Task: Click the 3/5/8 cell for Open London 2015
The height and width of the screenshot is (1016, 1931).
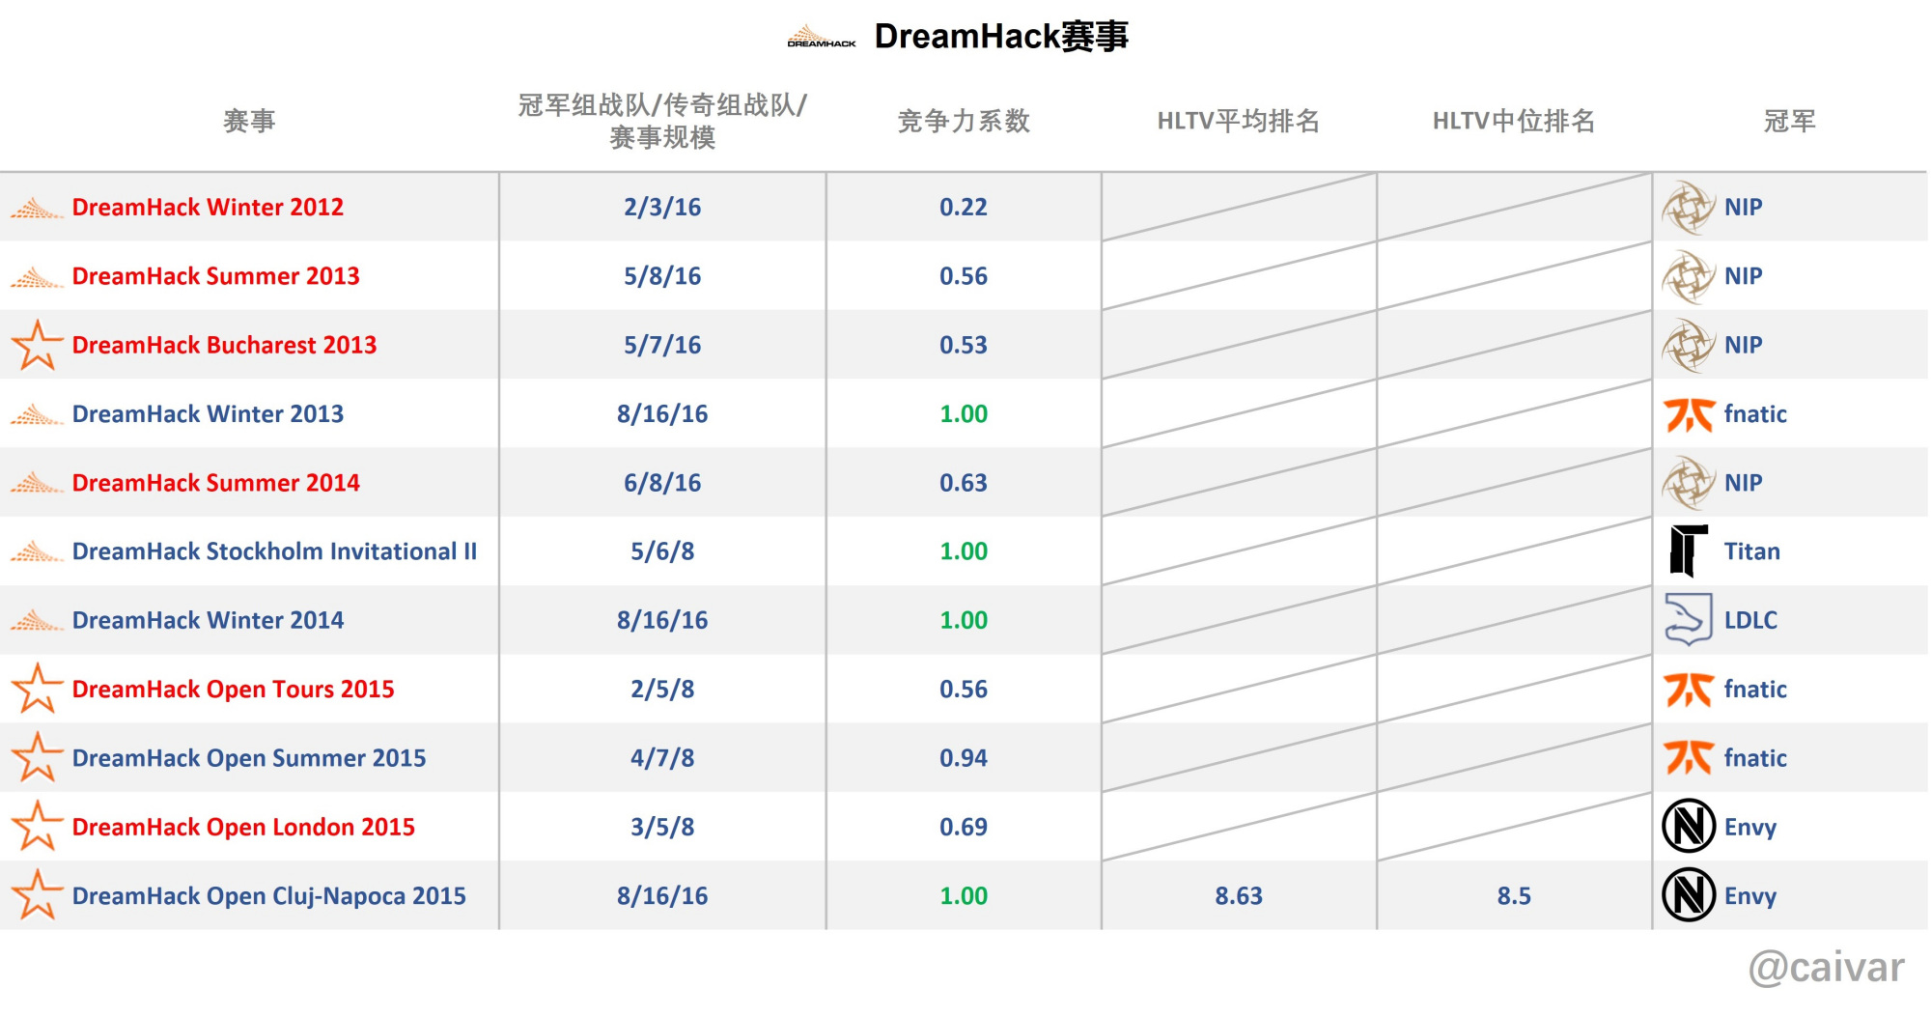Action: coord(662,827)
